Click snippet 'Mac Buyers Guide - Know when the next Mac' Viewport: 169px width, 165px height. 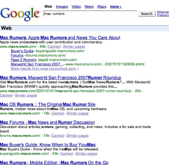click(49, 149)
